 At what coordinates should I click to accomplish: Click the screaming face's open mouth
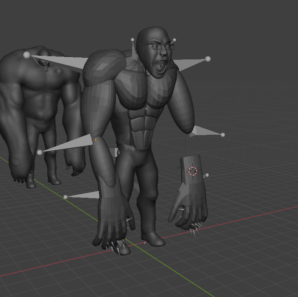161,67
